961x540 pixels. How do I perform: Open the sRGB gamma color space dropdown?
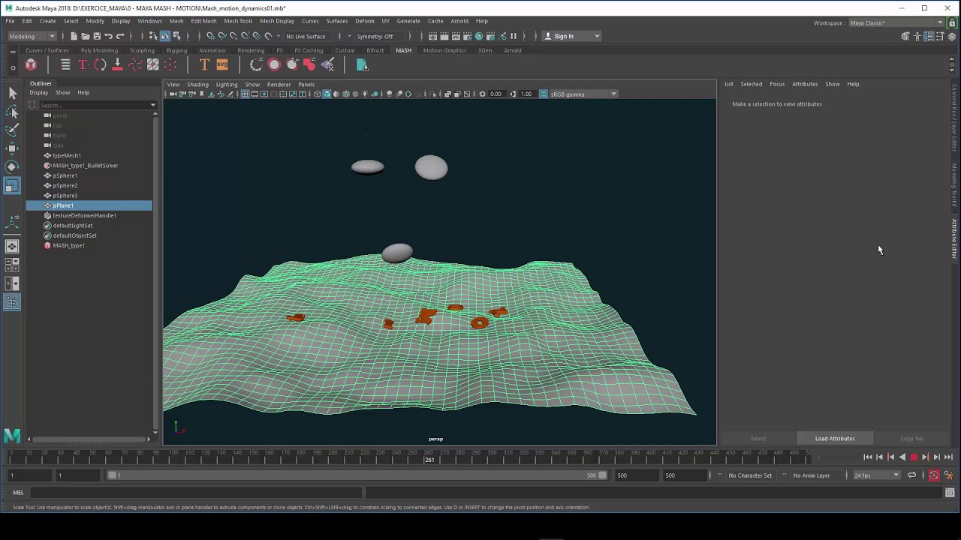click(584, 94)
